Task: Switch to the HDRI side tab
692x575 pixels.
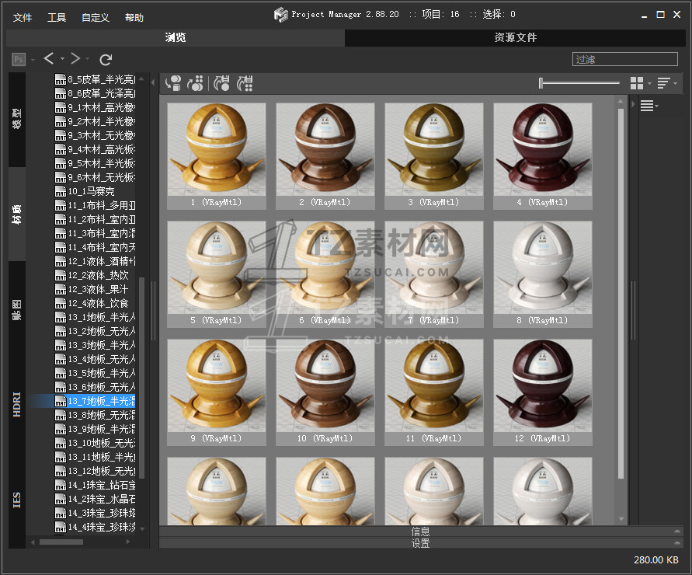Action: [x=17, y=404]
